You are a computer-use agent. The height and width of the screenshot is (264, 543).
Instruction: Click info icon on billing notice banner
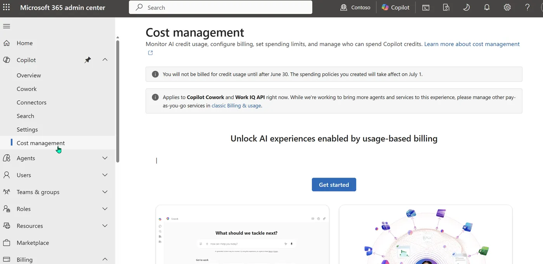point(155,74)
